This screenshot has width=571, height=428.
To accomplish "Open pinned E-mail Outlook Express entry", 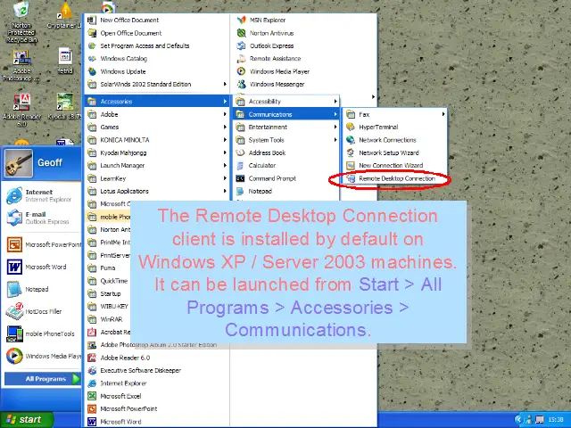I will pos(42,218).
